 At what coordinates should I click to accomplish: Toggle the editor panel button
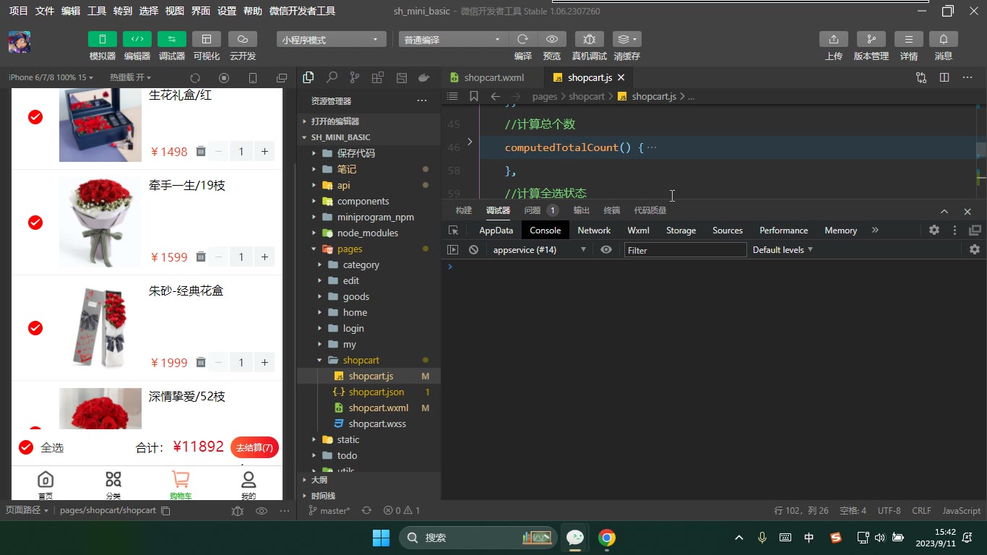(x=137, y=39)
